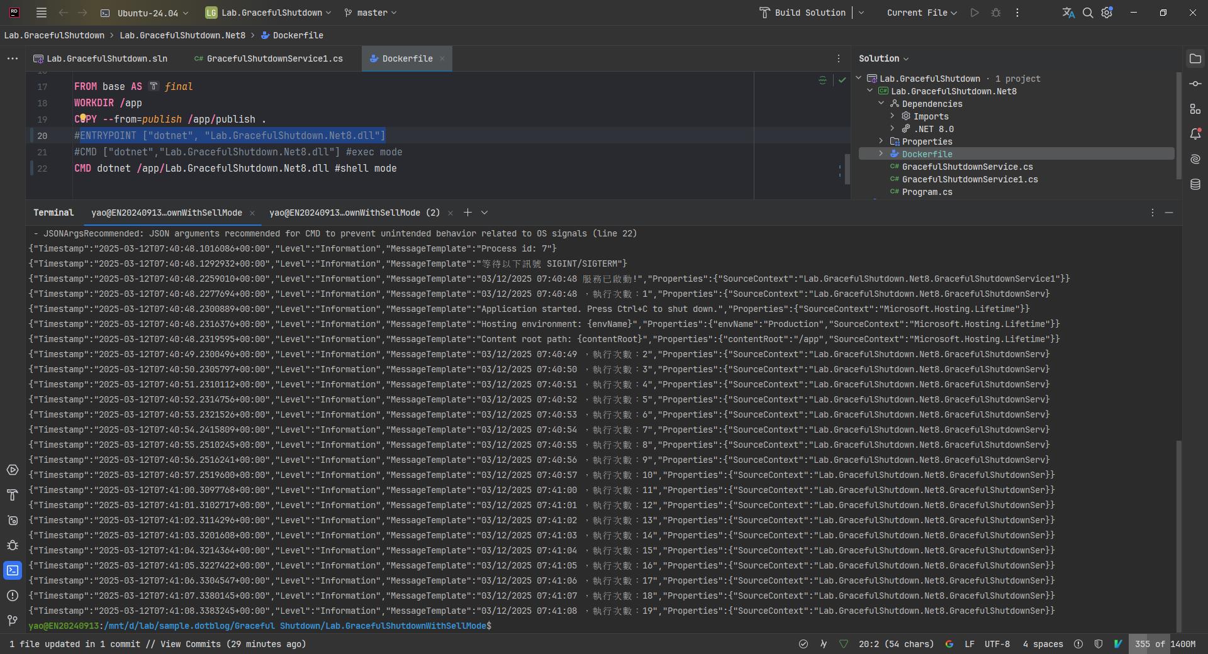Screen dimensions: 1208x654
Task: Click the circled checkmark in status bar
Action: [x=803, y=644]
